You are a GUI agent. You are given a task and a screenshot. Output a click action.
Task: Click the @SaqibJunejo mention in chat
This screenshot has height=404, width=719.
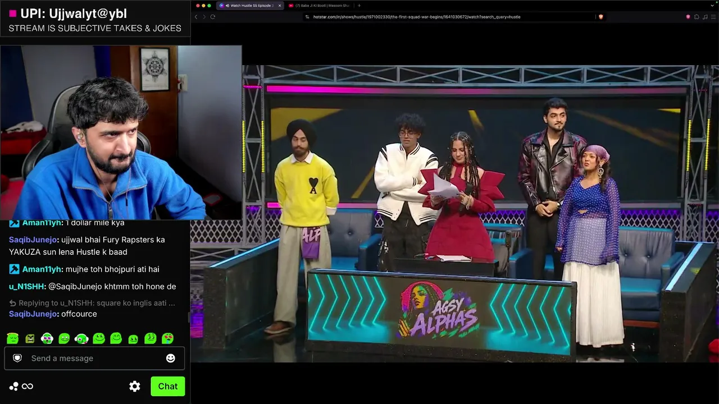coord(76,287)
